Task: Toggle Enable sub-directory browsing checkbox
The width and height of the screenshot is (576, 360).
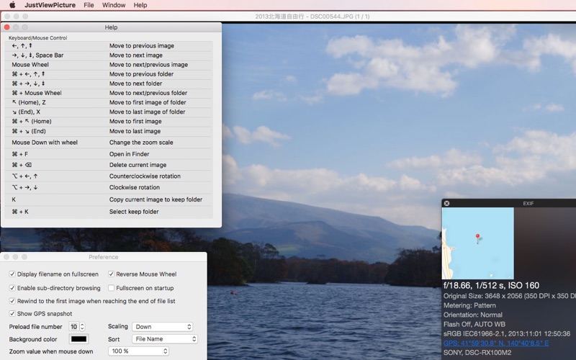Action: click(x=12, y=288)
